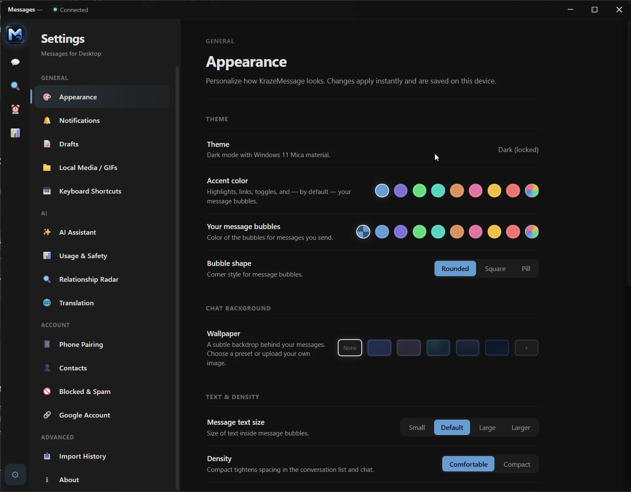This screenshot has height=492, width=631.
Task: Pick the yellow message bubble color
Action: 494,232
